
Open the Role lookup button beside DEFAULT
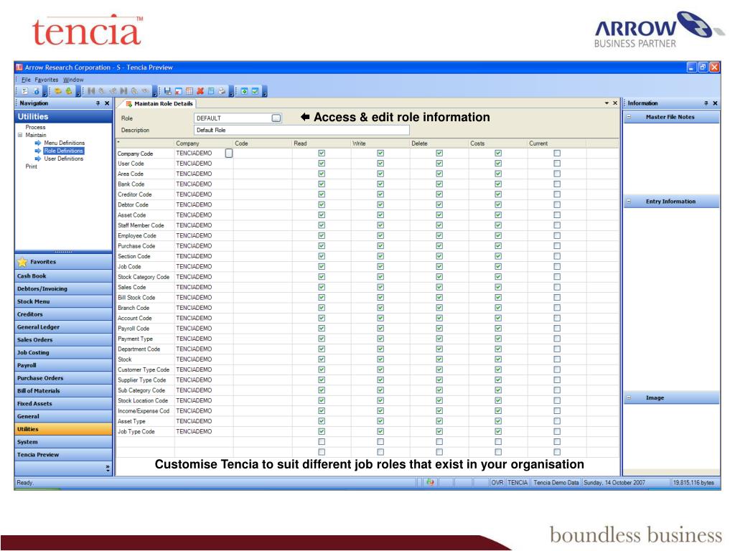(276, 118)
